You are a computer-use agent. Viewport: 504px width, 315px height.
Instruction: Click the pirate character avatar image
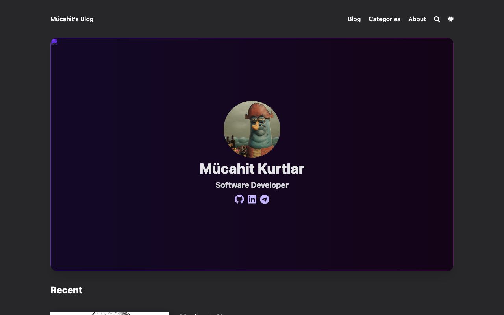(x=252, y=129)
